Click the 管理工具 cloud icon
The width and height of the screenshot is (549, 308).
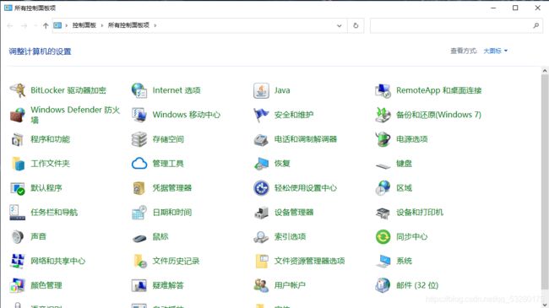(139, 164)
